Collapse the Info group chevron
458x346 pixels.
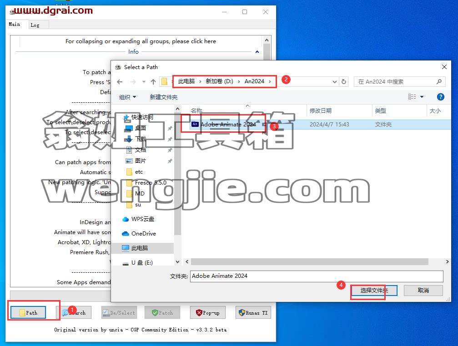pos(257,52)
